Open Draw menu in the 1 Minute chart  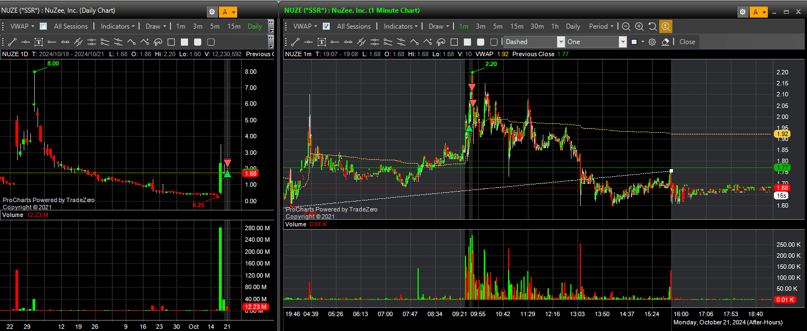(438, 26)
